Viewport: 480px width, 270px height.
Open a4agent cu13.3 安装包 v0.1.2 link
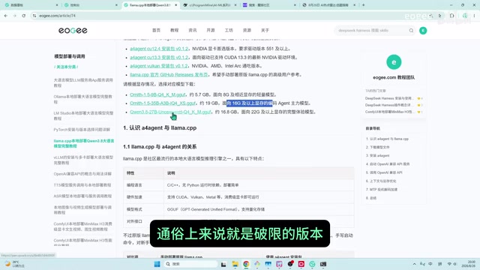pos(159,57)
